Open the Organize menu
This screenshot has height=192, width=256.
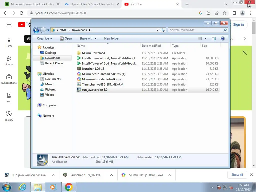tap(44, 38)
